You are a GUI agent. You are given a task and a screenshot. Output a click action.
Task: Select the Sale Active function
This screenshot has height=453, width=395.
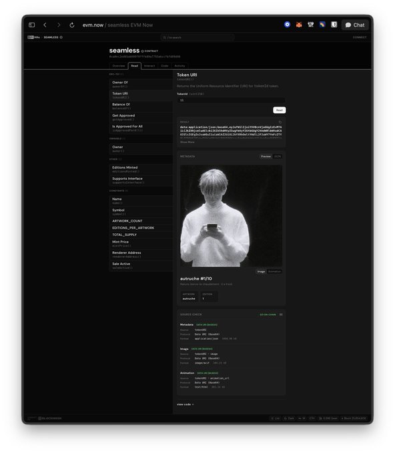[x=141, y=266]
